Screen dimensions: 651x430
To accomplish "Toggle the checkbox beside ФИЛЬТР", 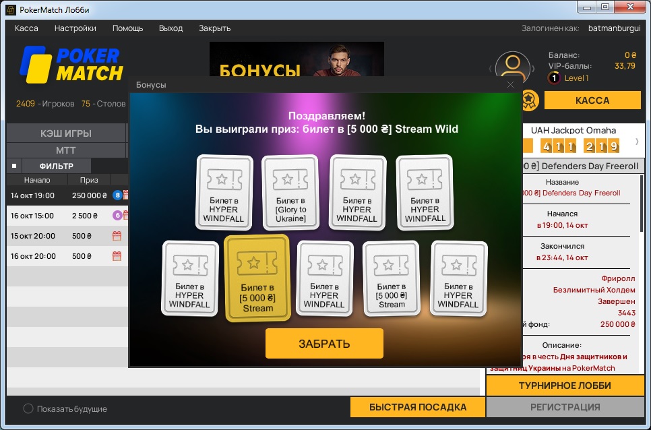I will tap(14, 166).
